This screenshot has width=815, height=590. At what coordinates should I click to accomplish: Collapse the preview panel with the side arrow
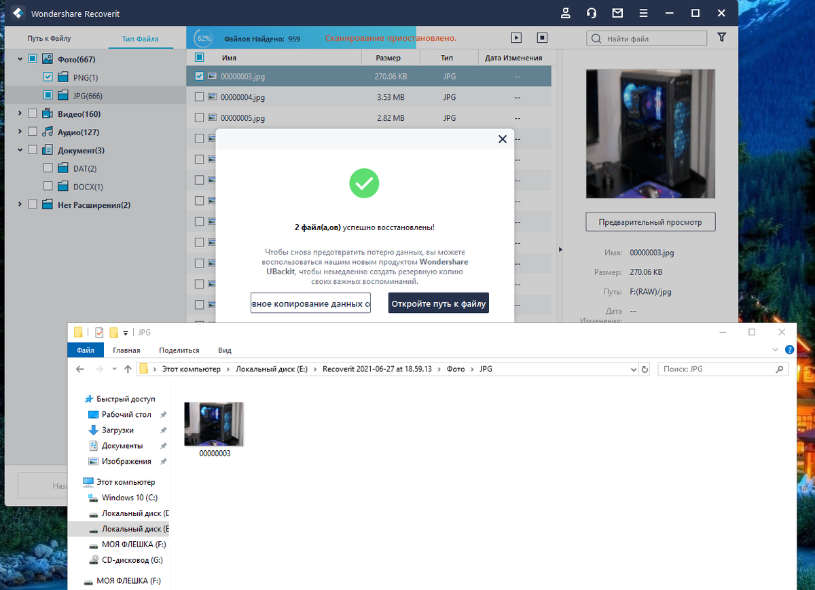coord(560,250)
